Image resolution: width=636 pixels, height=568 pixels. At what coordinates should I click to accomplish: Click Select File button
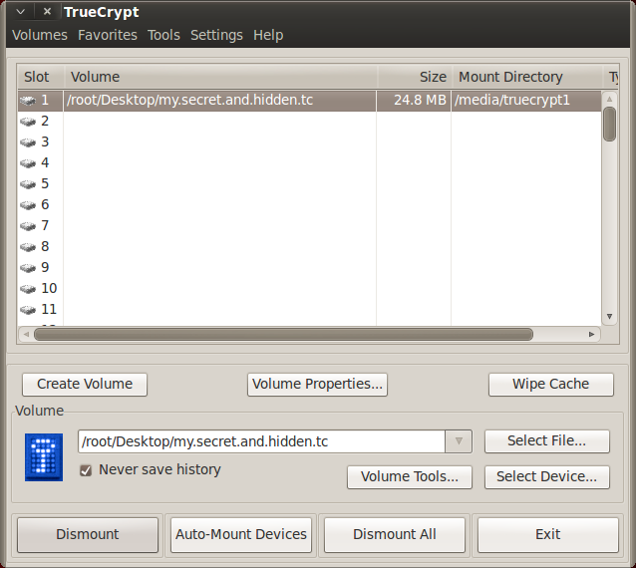(546, 441)
